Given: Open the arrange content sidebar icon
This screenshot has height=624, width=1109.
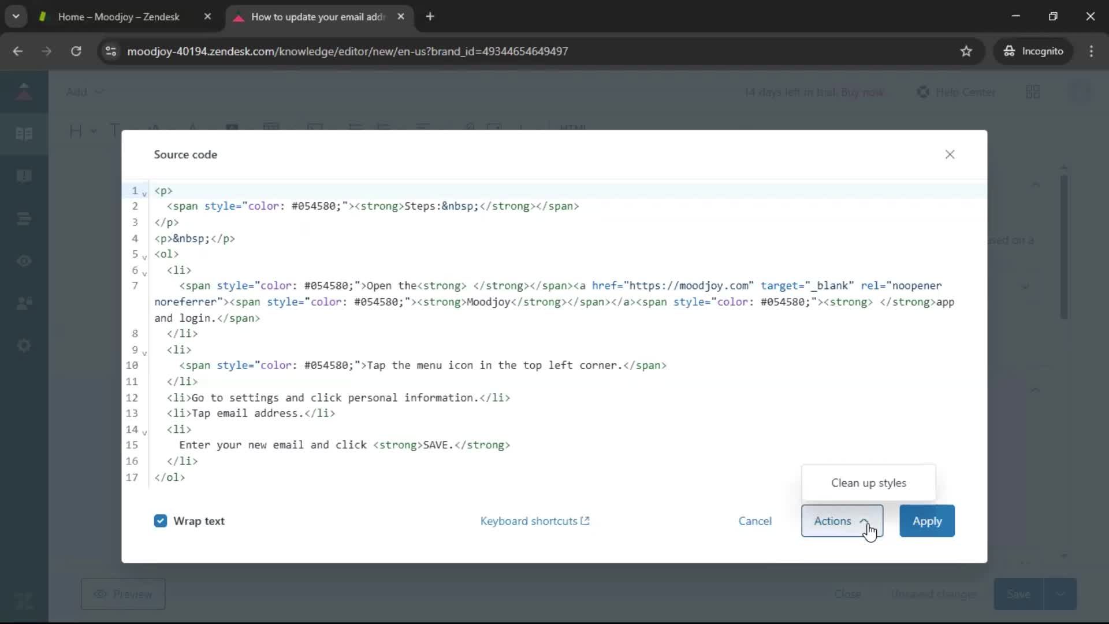Looking at the screenshot, I should tap(24, 218).
